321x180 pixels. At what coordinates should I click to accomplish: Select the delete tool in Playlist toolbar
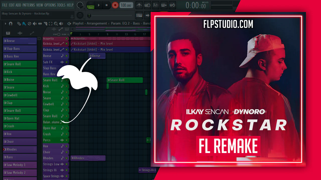tap(29, 23)
